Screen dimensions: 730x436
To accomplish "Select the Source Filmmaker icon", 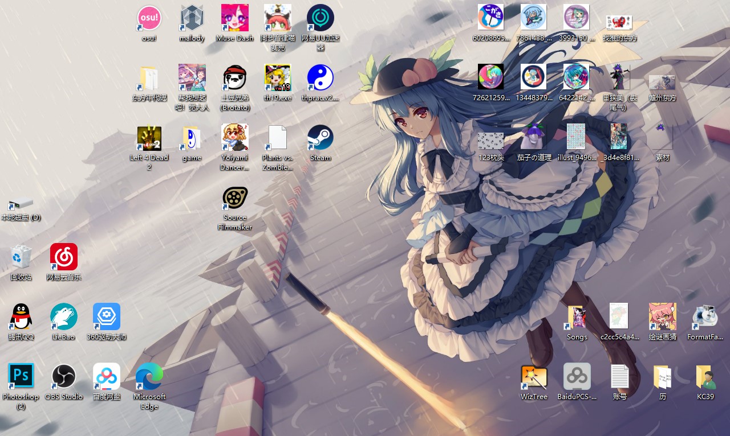I will pos(234,198).
